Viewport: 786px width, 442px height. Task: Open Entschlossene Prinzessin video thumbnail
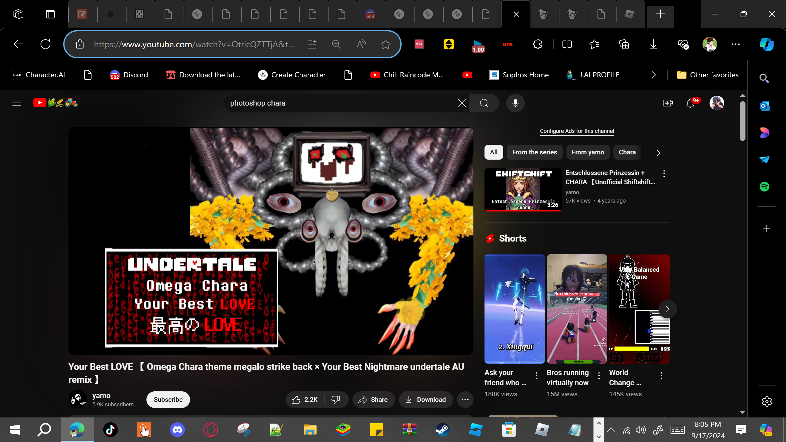pos(523,190)
